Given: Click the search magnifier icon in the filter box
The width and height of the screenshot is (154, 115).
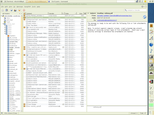Looking at the screenshot, I should [x=126, y=10].
